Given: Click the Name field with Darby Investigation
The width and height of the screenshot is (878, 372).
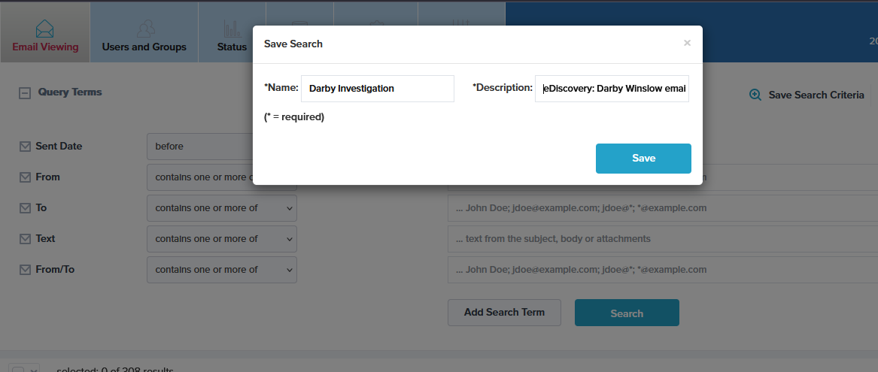Looking at the screenshot, I should (x=378, y=89).
